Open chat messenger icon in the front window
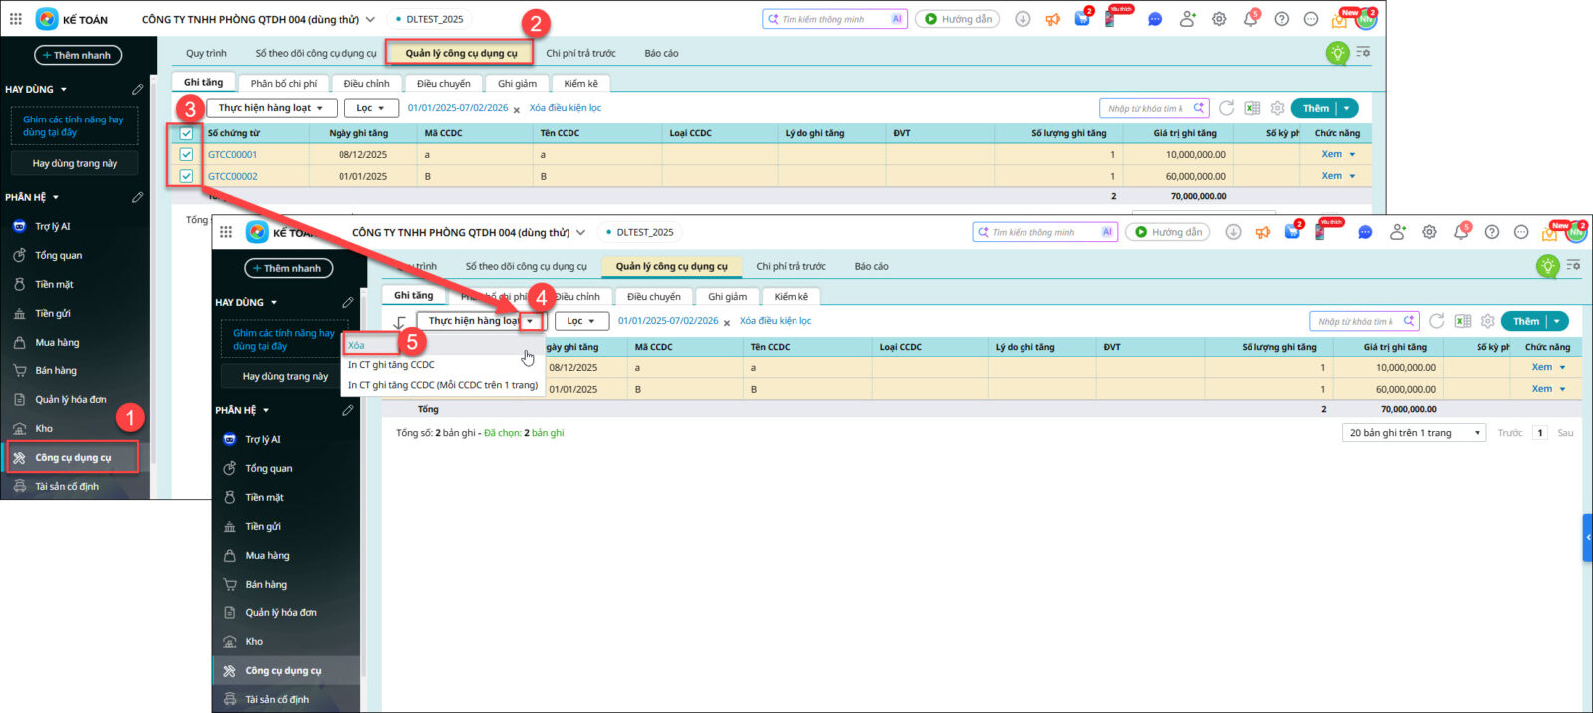 pos(1365,232)
